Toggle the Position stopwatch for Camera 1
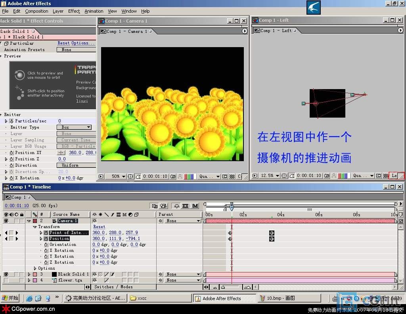The image size is (406, 314). coord(46,239)
